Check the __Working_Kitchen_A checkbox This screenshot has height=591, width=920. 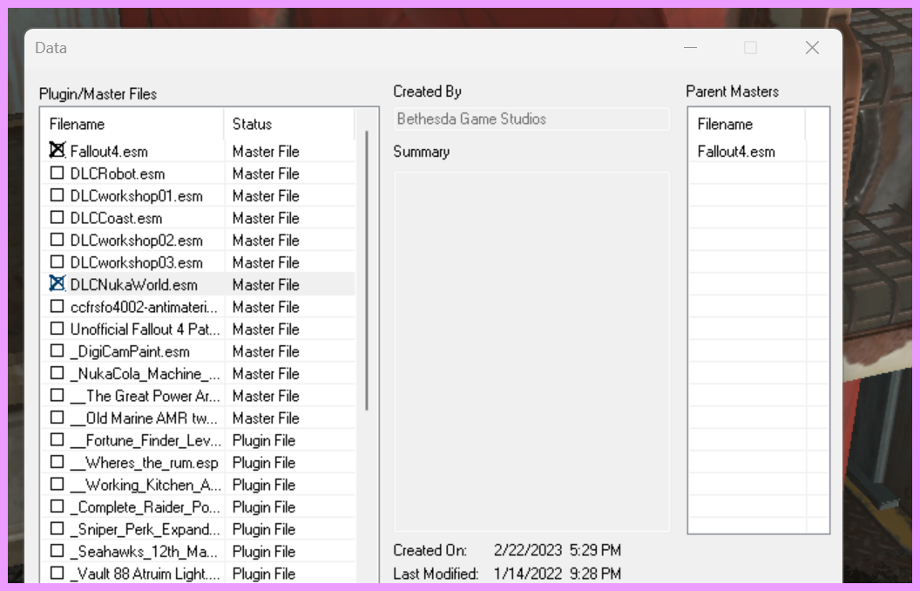57,484
